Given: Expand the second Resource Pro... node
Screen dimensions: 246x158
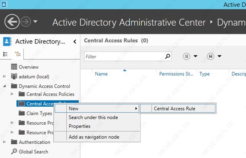Looking at the screenshot, I should click(12, 132).
